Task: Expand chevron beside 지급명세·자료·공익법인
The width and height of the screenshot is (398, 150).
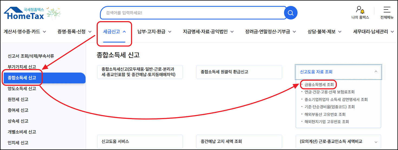Action: tap(232, 32)
